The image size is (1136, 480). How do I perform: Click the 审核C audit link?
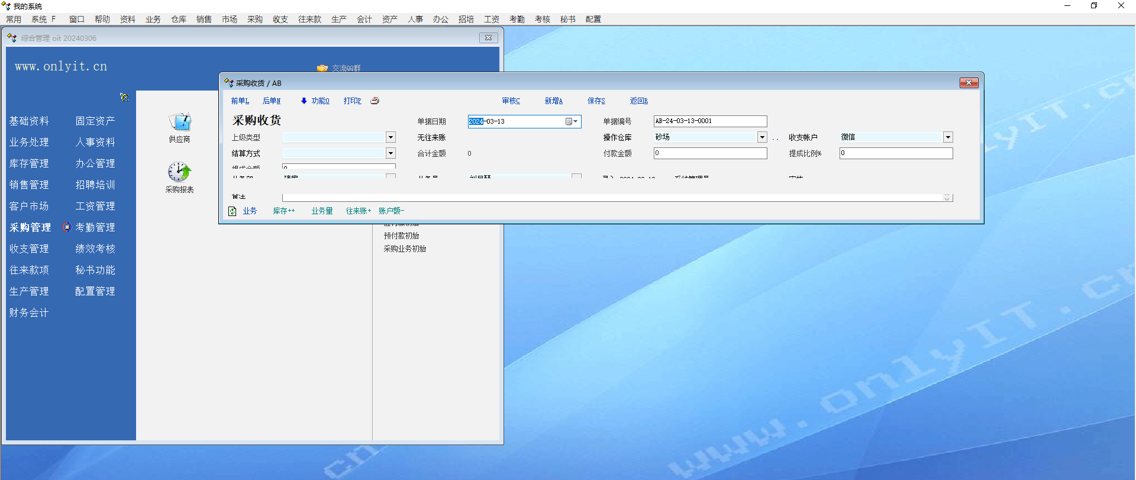pyautogui.click(x=511, y=101)
